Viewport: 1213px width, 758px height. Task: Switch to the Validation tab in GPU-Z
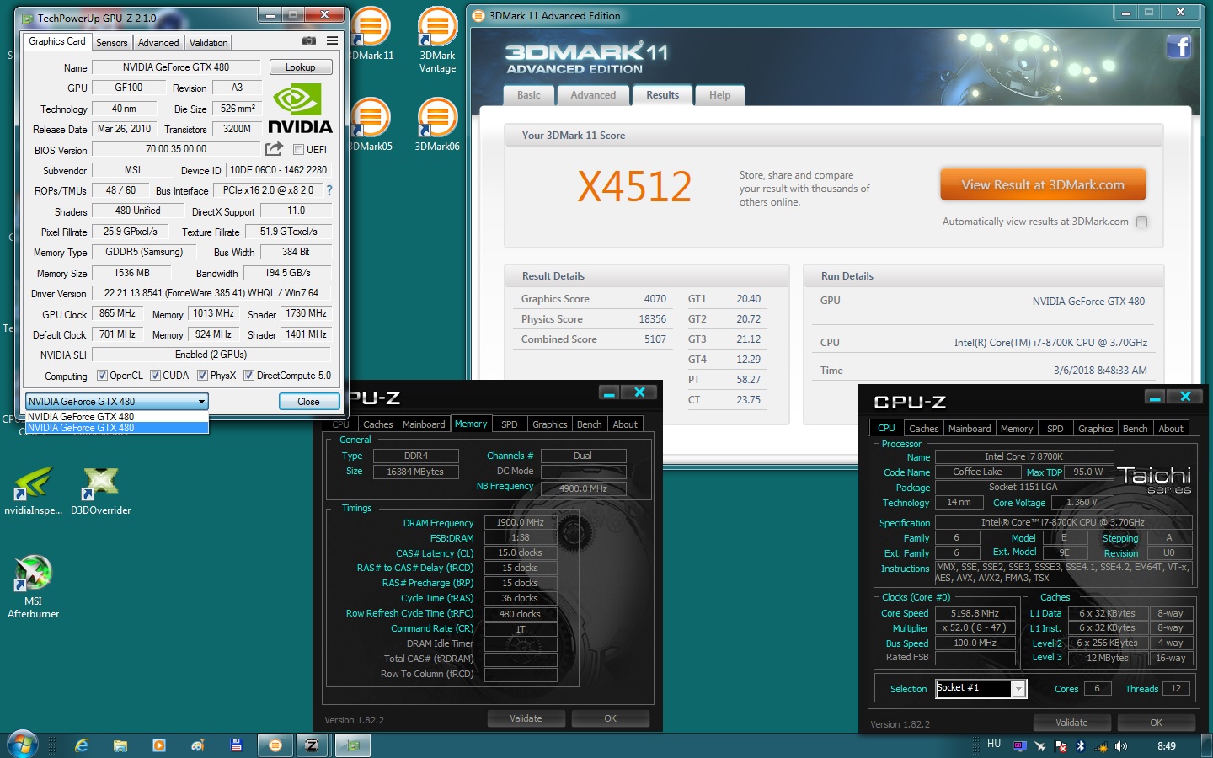pyautogui.click(x=208, y=43)
